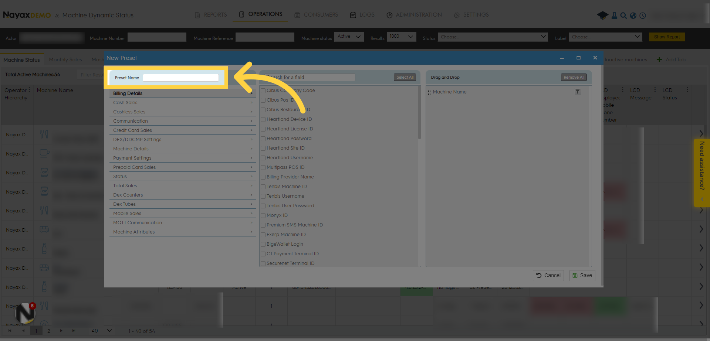Click the Nayax DEMO logo
Screen dimensions: 710x341
click(x=27, y=15)
